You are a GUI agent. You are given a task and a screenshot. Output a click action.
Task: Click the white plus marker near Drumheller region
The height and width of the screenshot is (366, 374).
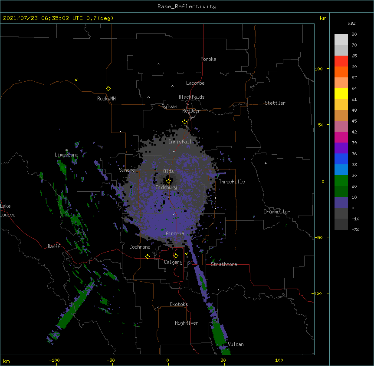[x=266, y=163]
